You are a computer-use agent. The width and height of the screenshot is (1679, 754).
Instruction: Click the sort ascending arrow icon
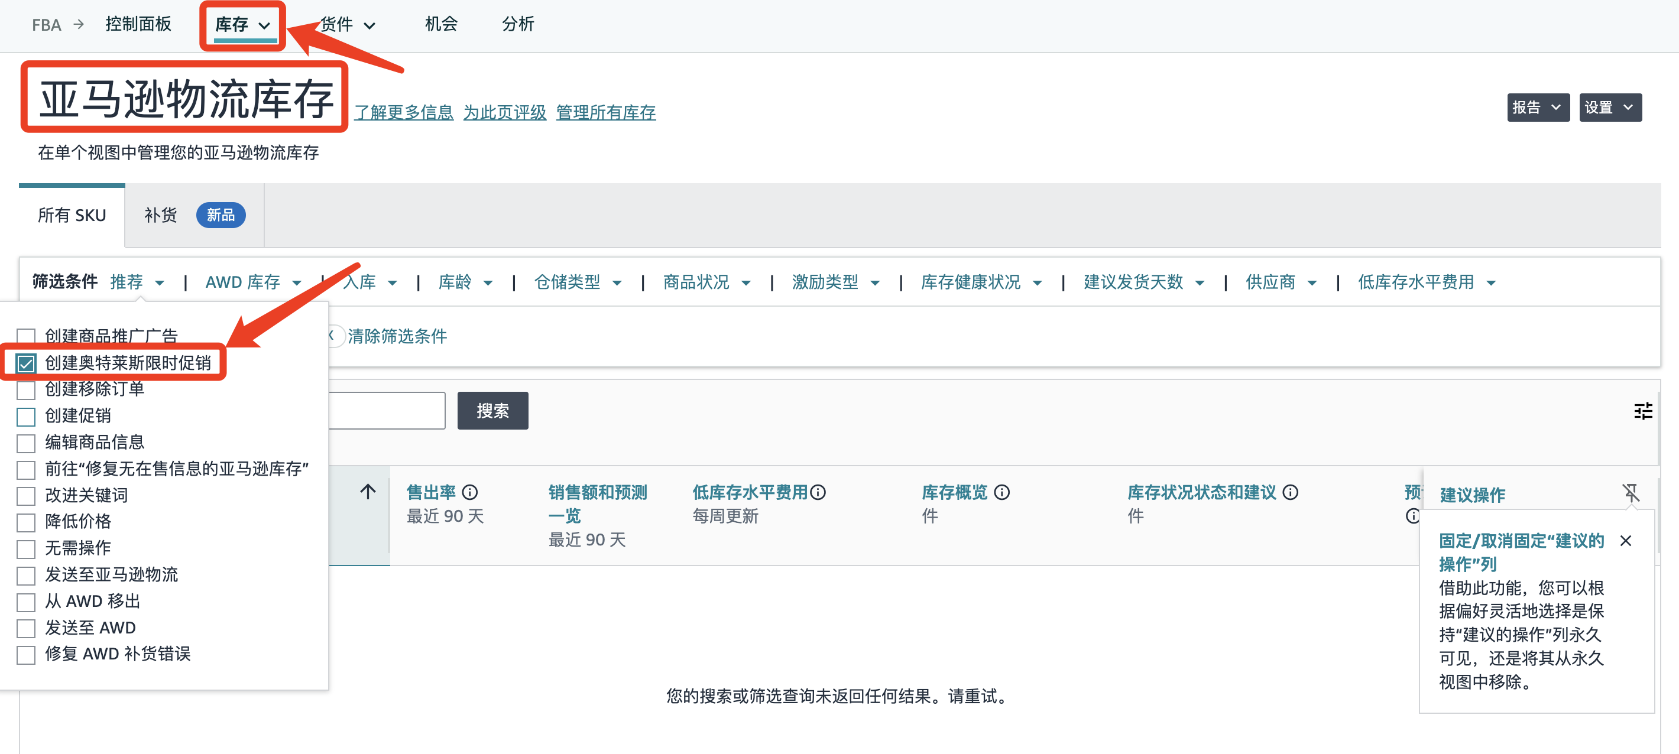pyautogui.click(x=368, y=492)
